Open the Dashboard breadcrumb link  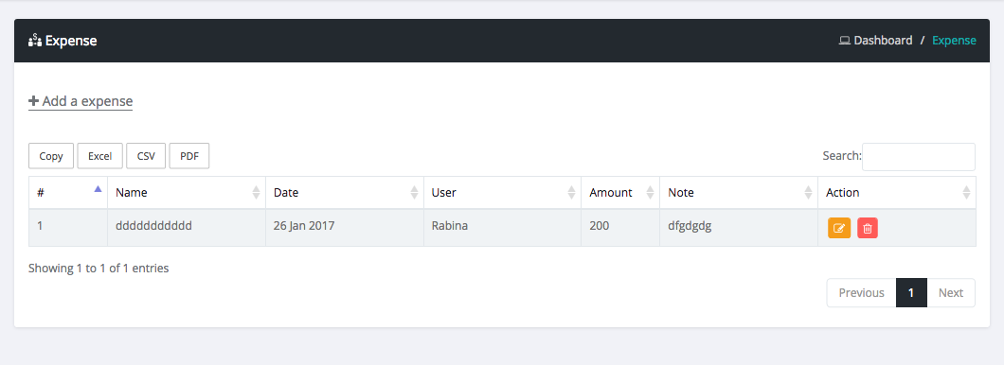point(883,41)
